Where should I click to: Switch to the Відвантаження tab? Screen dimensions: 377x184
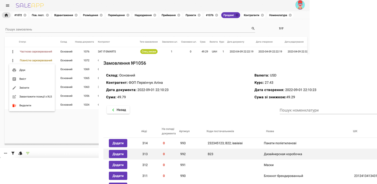tap(63, 15)
